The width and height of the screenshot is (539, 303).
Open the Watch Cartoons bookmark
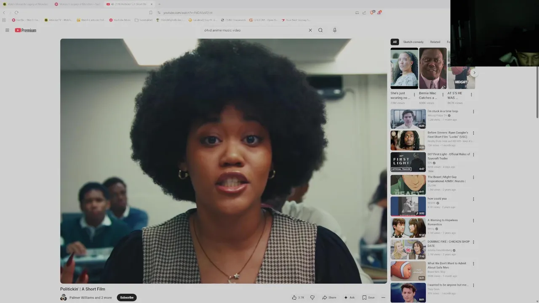pyautogui.click(x=91, y=20)
